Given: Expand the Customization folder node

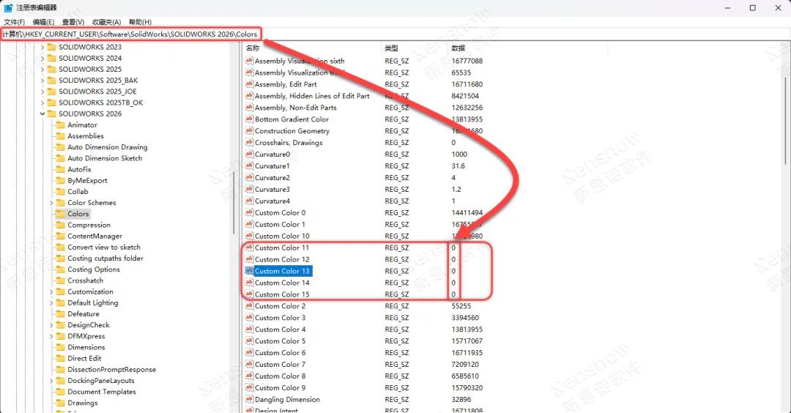Looking at the screenshot, I should [51, 292].
